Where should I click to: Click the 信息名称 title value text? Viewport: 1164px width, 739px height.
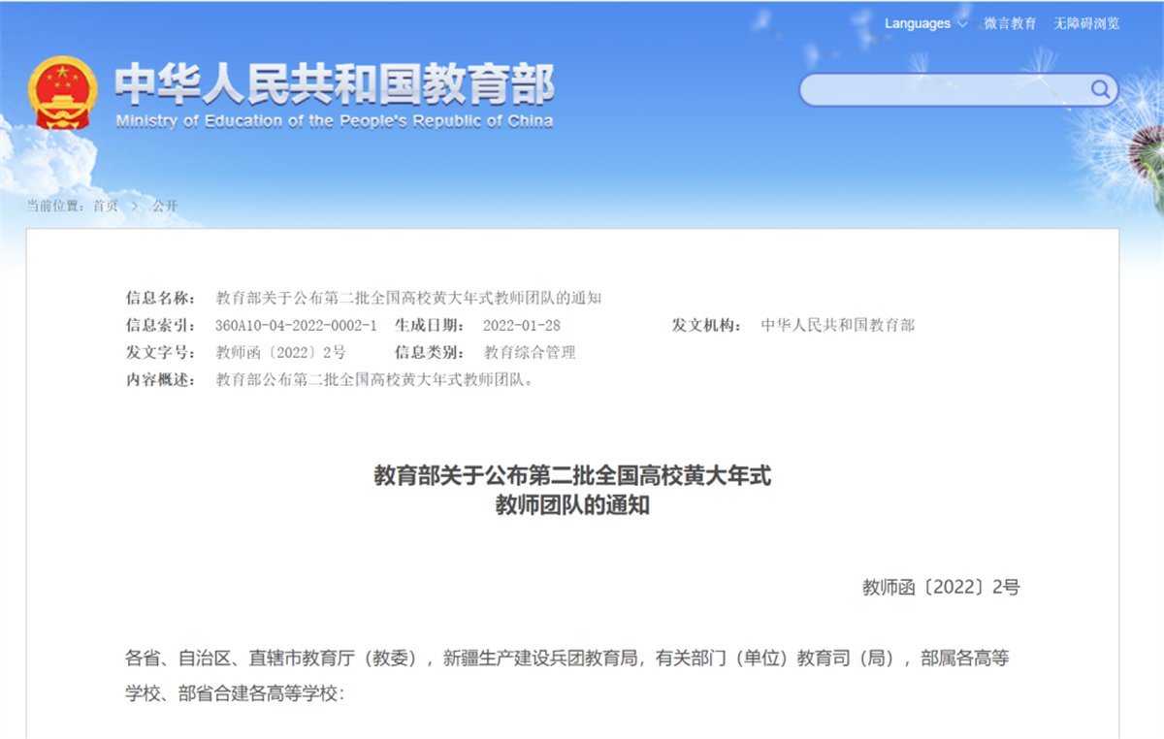407,298
